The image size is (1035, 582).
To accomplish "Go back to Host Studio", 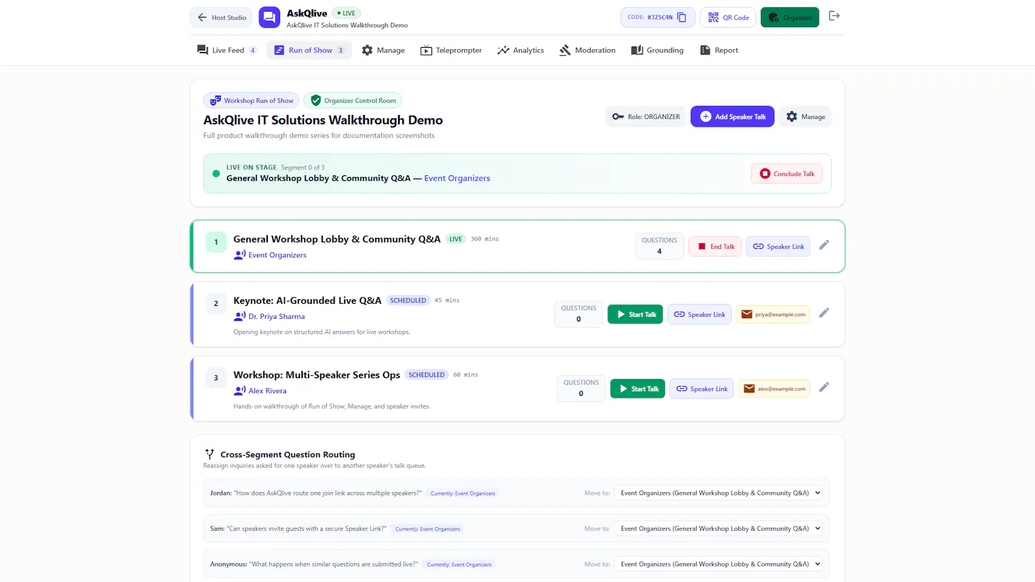I will tap(221, 17).
